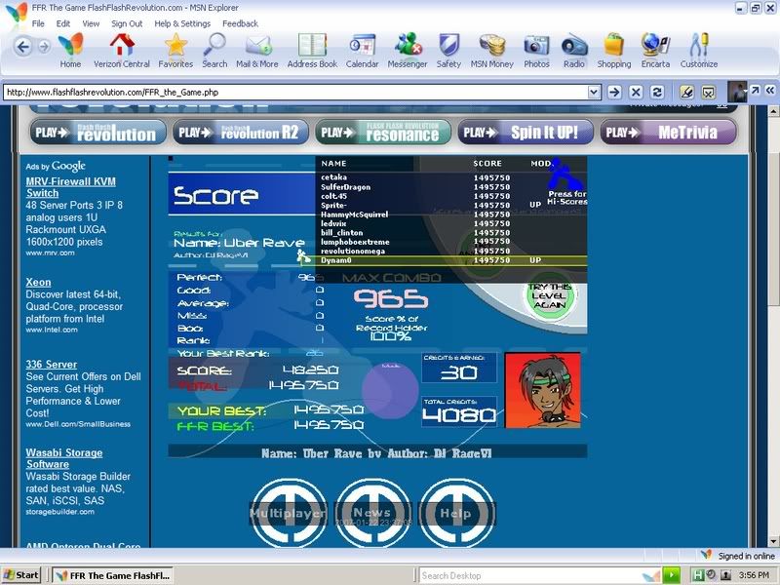Open the Address Book icon
Image resolution: width=780 pixels, height=585 pixels.
312,49
